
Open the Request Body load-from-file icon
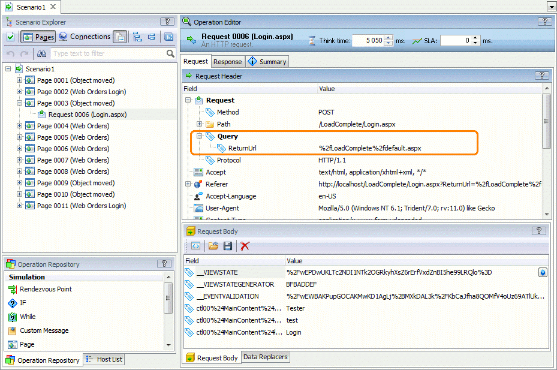pos(213,246)
